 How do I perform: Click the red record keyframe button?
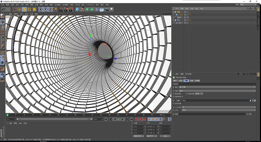tap(136, 119)
